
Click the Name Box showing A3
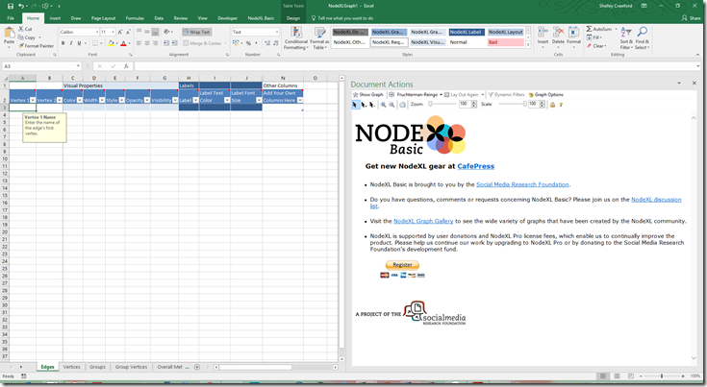(x=41, y=66)
